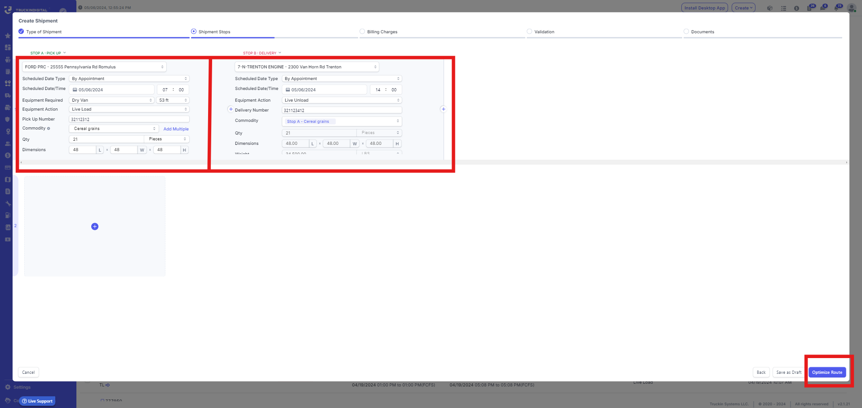862x408 pixels.
Task: Click the Cancel button
Action: pos(28,372)
